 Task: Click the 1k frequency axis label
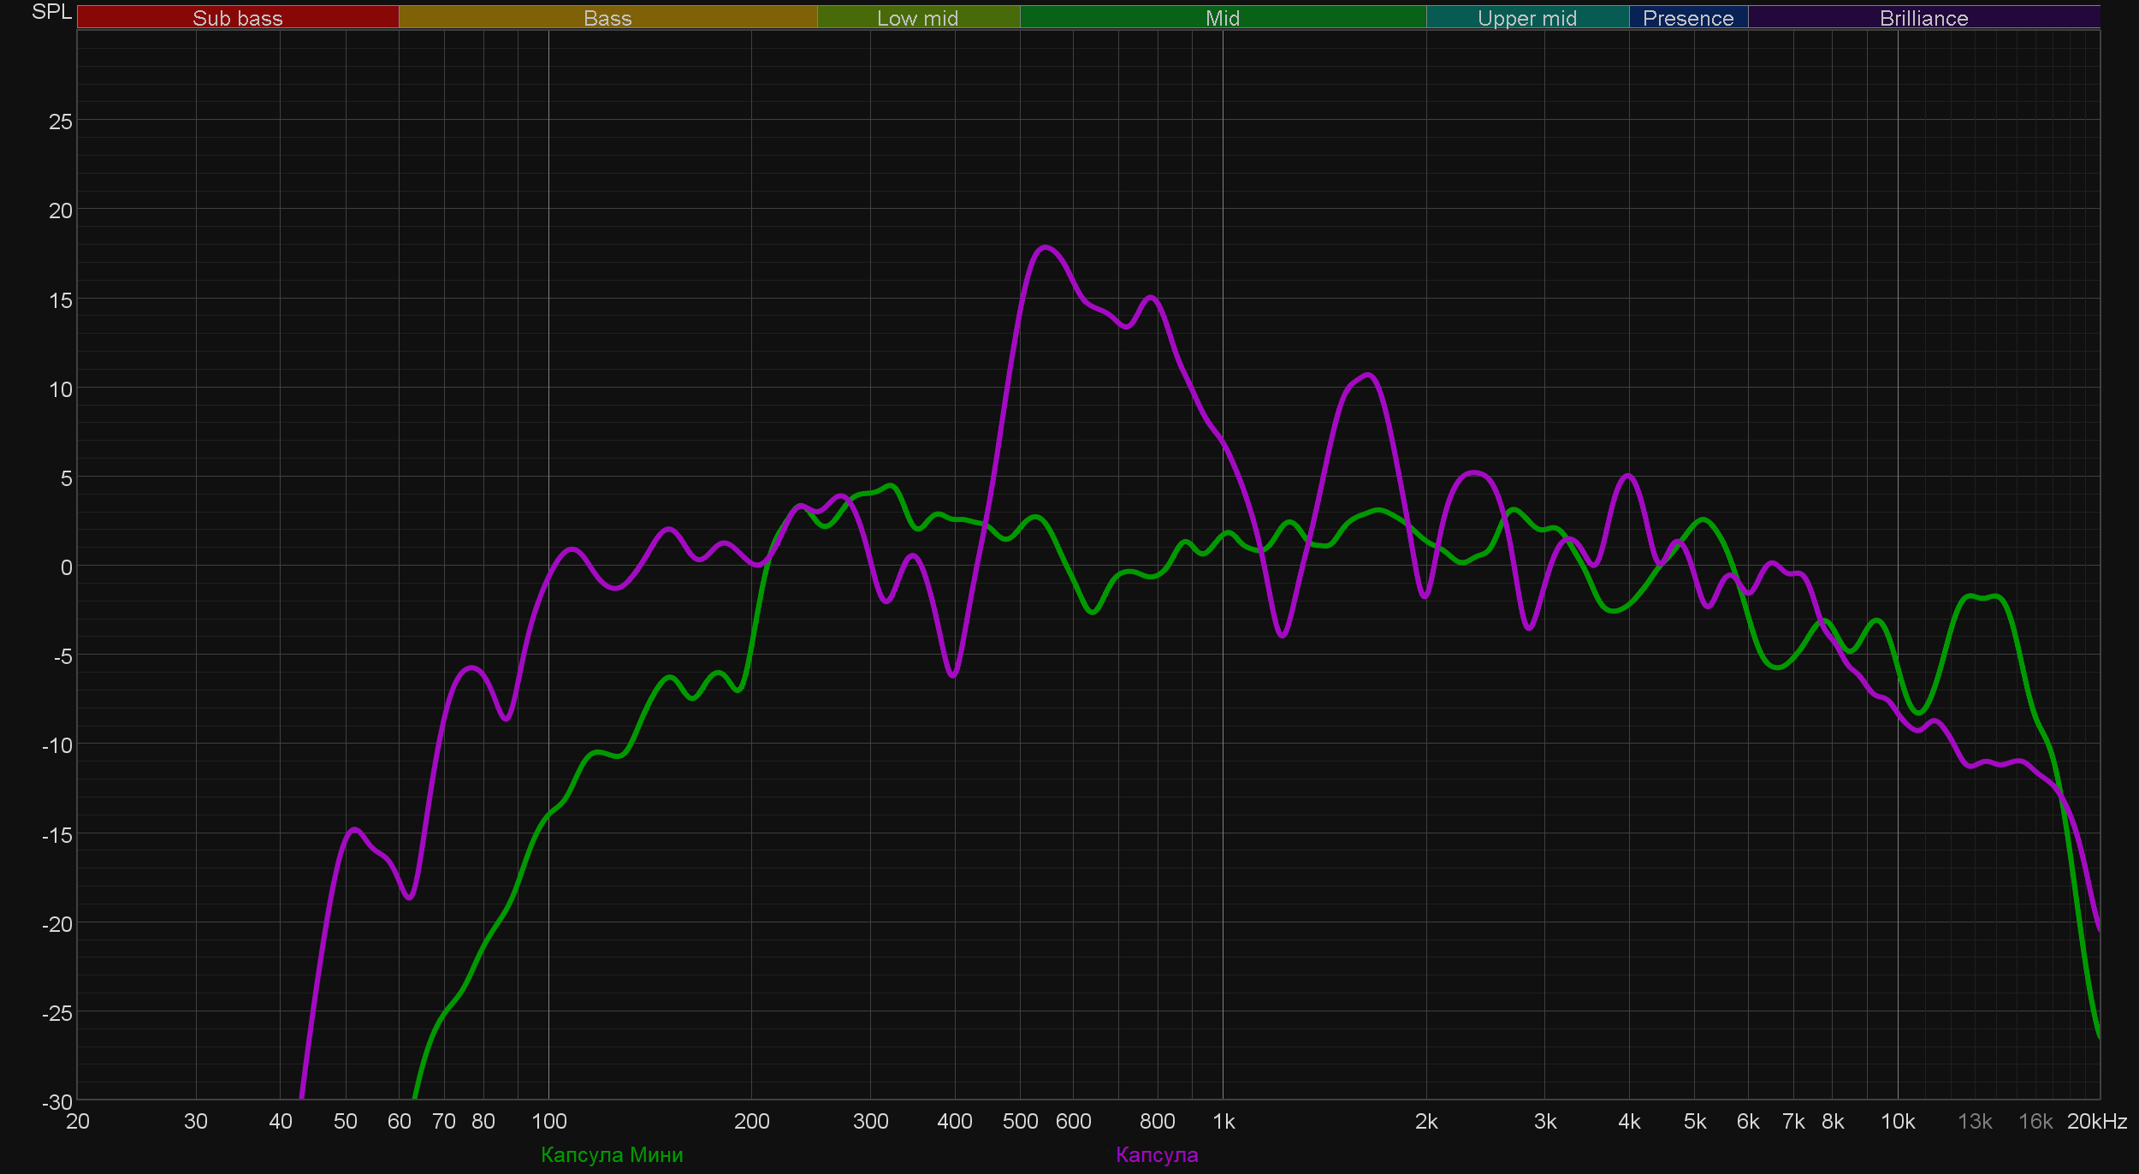[1224, 1121]
